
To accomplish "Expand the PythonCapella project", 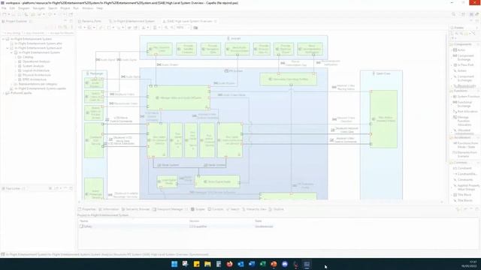I will click(3, 93).
